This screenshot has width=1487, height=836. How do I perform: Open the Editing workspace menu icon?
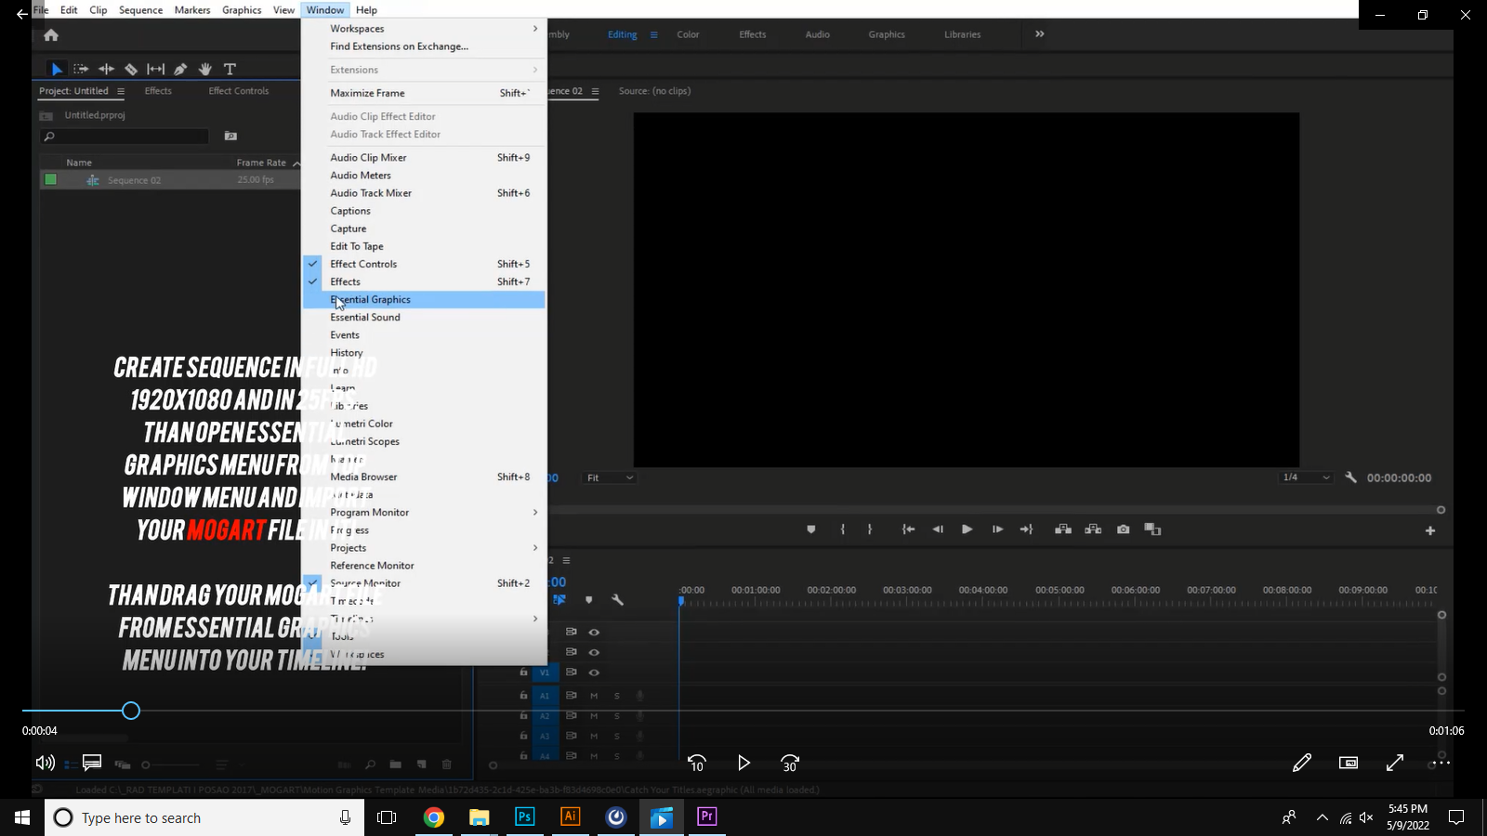point(653,35)
